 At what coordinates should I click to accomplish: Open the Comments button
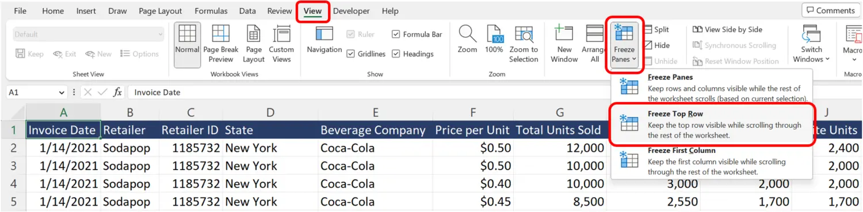pyautogui.click(x=831, y=10)
